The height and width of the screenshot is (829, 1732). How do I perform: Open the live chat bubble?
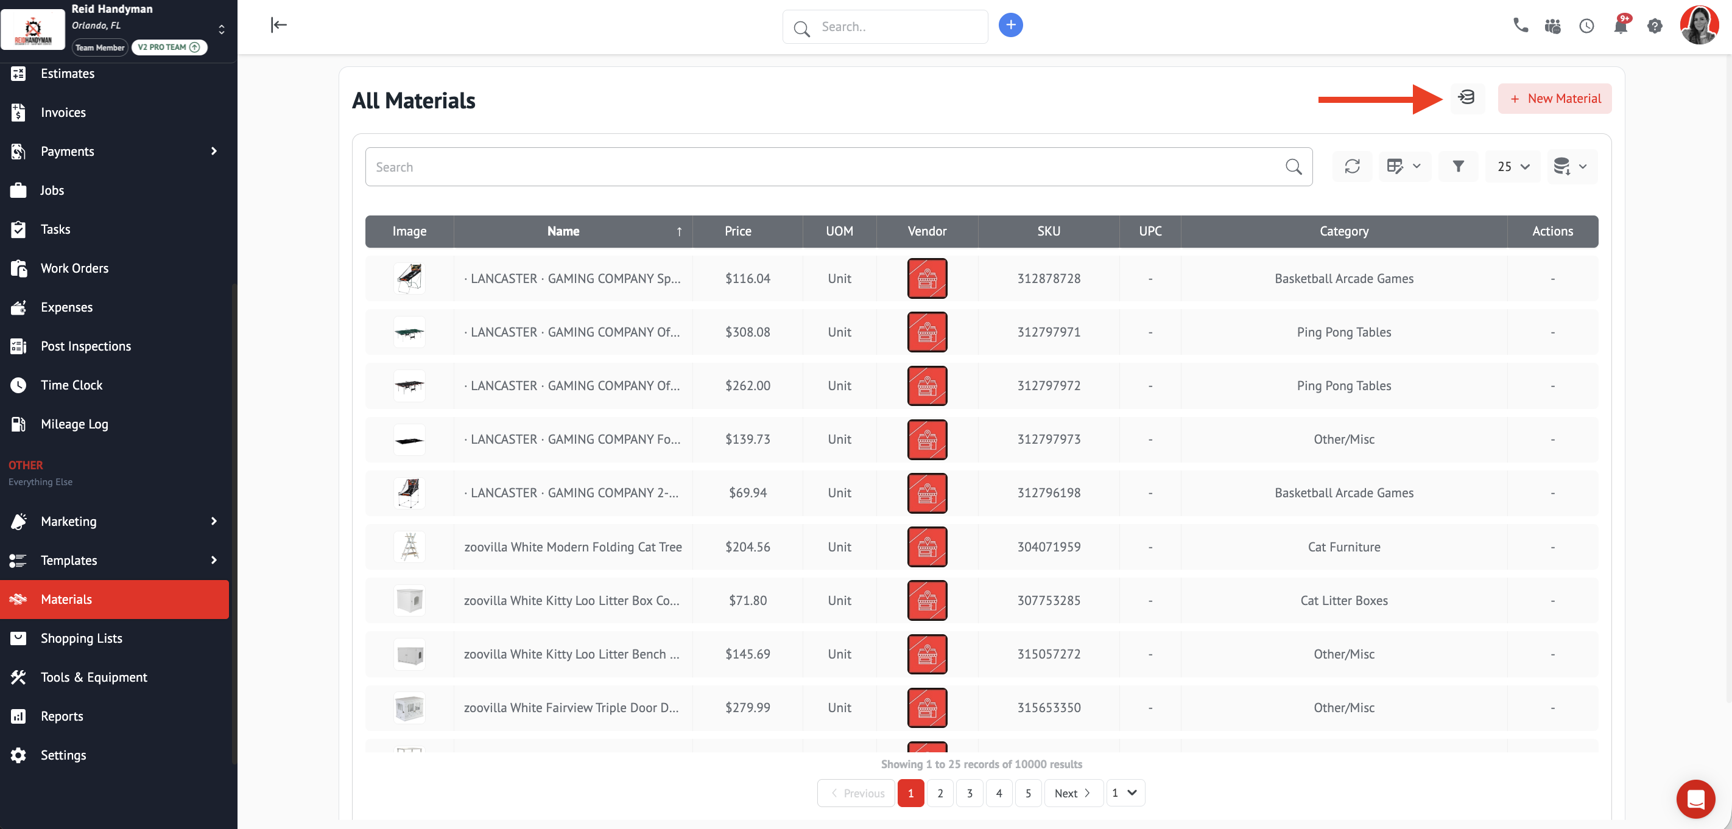1695,799
